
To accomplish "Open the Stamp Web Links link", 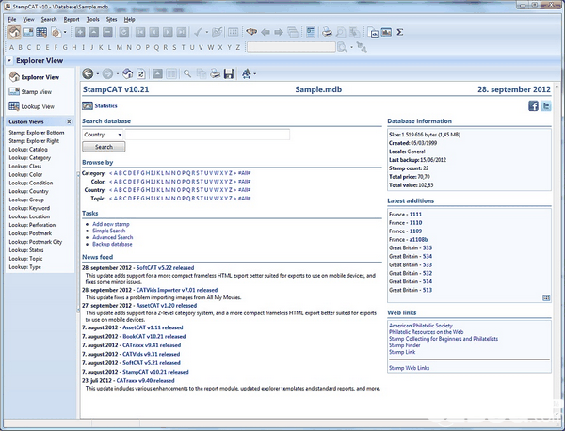I will click(x=410, y=368).
